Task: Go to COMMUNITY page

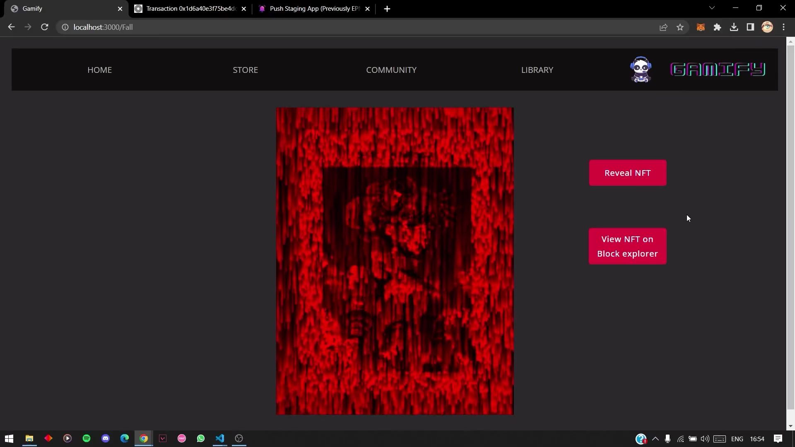Action: coord(391,70)
